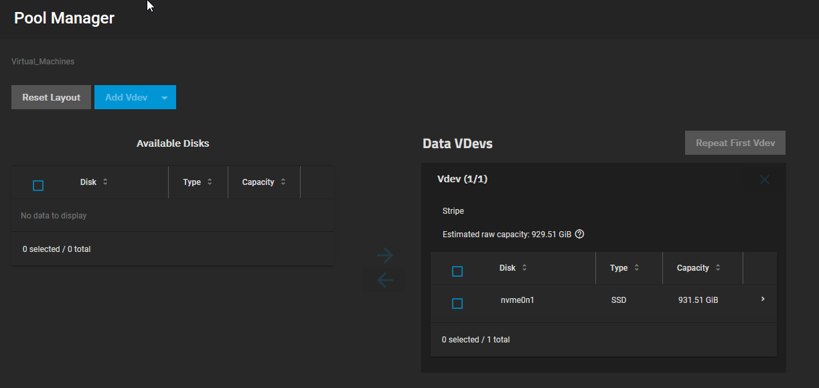Click the Repeat First Vdev button
This screenshot has width=819, height=388.
point(735,143)
